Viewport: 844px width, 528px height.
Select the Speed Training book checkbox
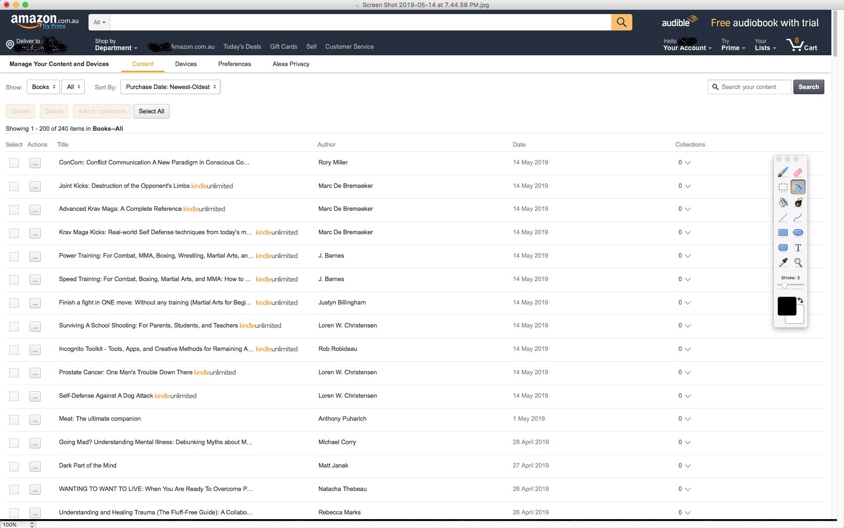[x=14, y=280]
